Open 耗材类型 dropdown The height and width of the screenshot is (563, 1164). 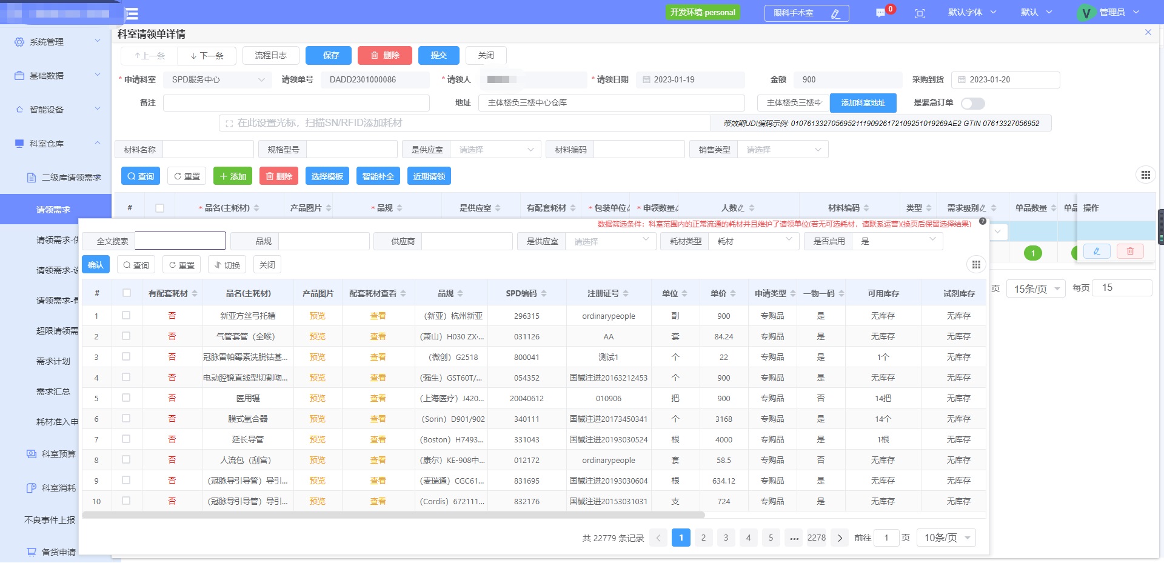pos(754,241)
